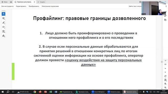Rotate the page clockwise icon
The height and width of the screenshot is (94, 168).
(165, 76)
